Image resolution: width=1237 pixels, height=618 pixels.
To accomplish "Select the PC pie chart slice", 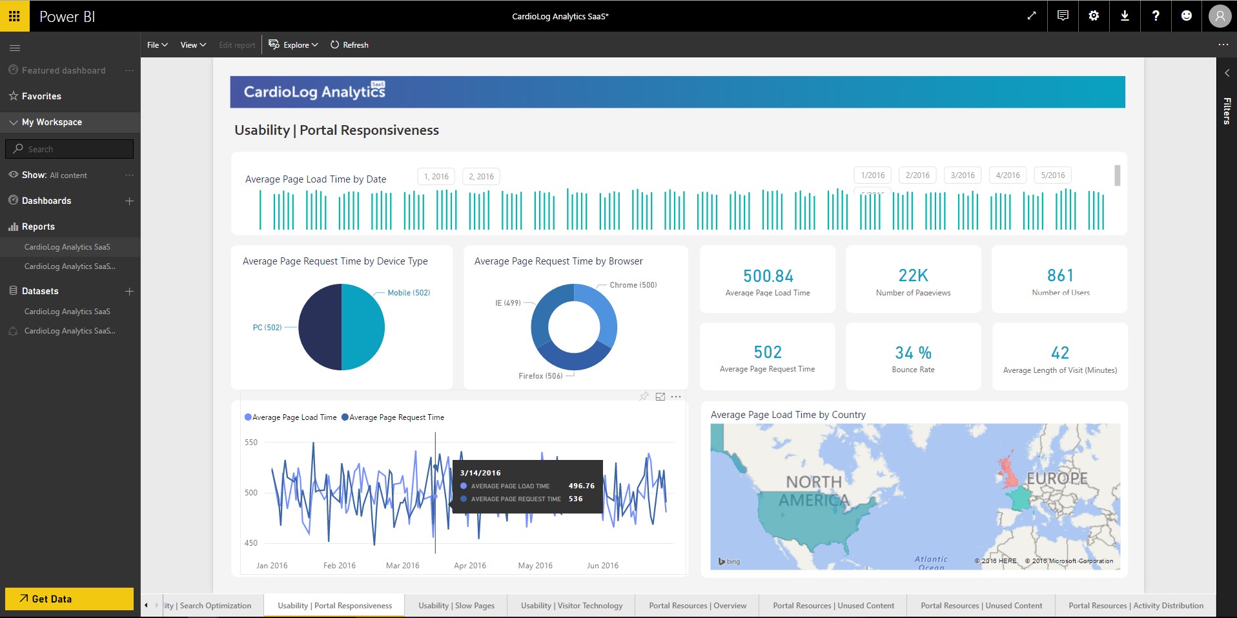I will coord(320,327).
